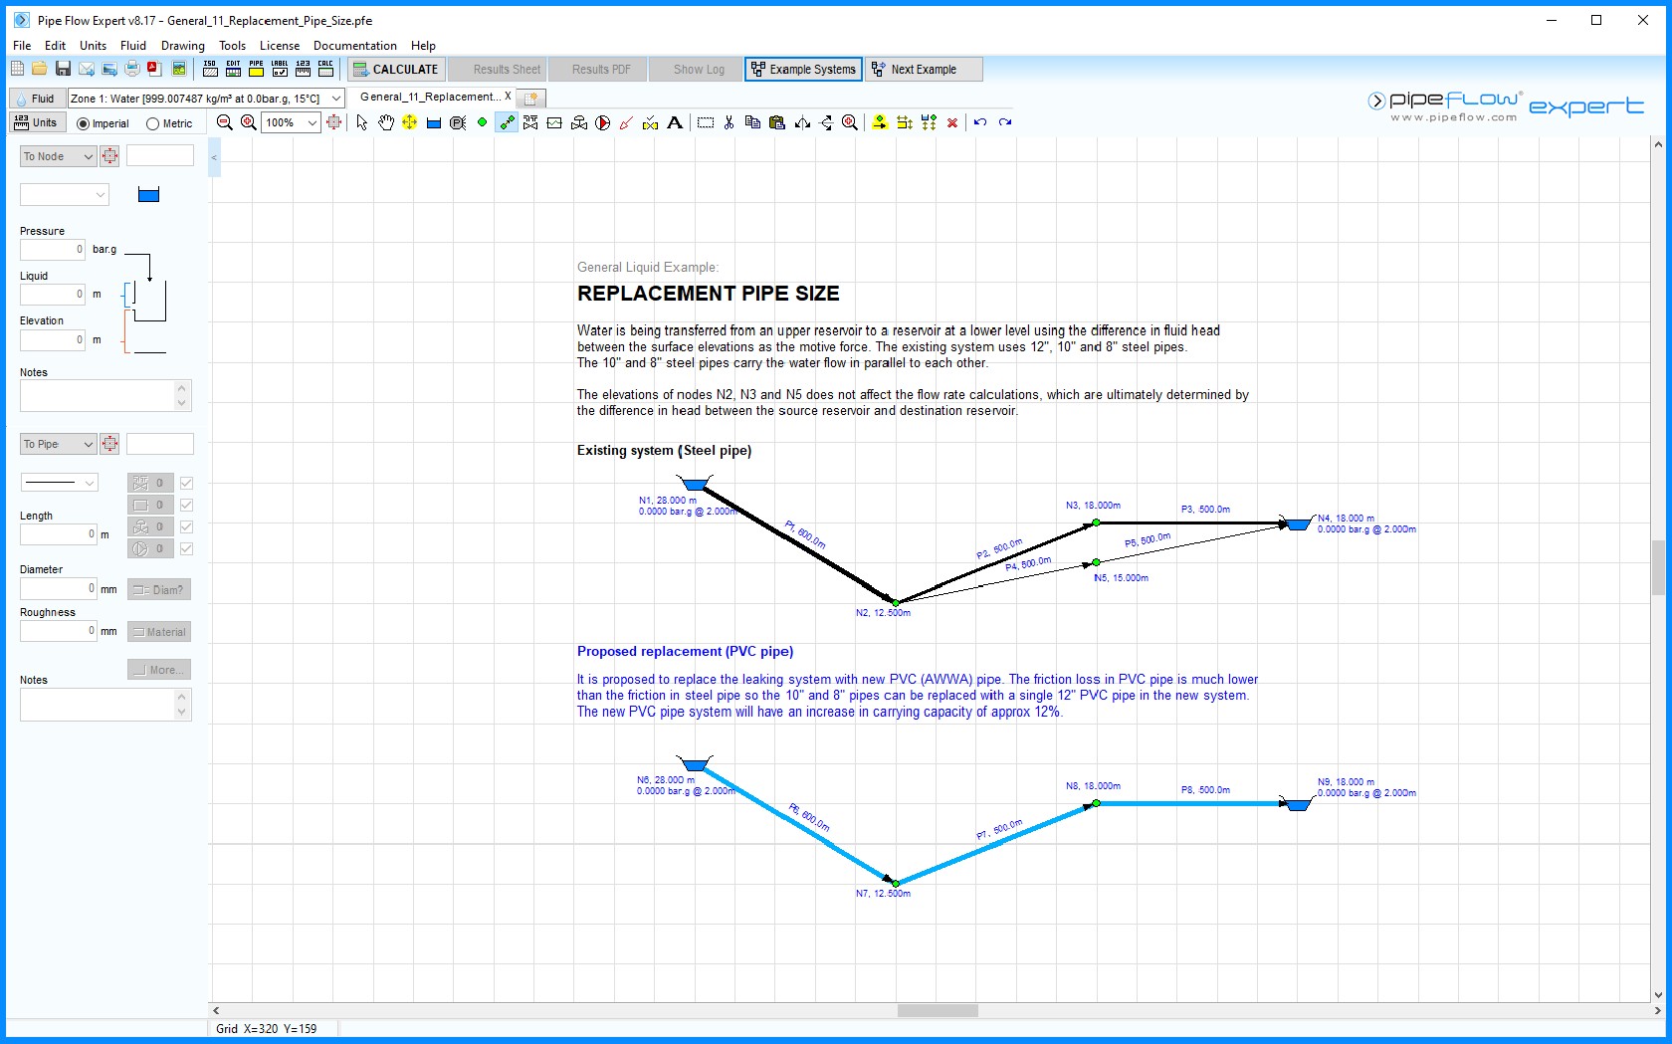
Task: Click the vertical scrollbar thumb
Action: pyautogui.click(x=1657, y=567)
